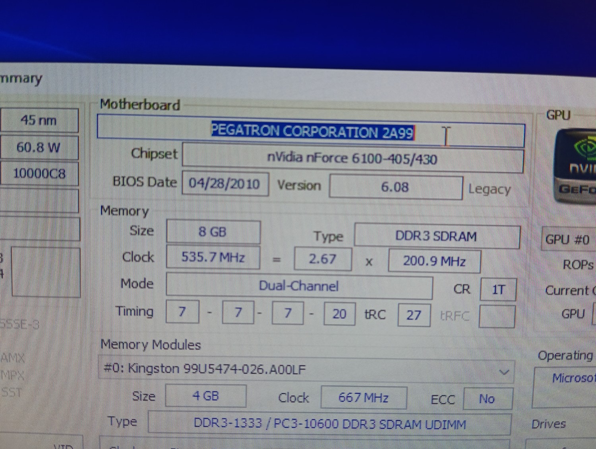The image size is (596, 449).
Task: Click the BIOS Date value 04/28/2010
Action: pos(225,184)
